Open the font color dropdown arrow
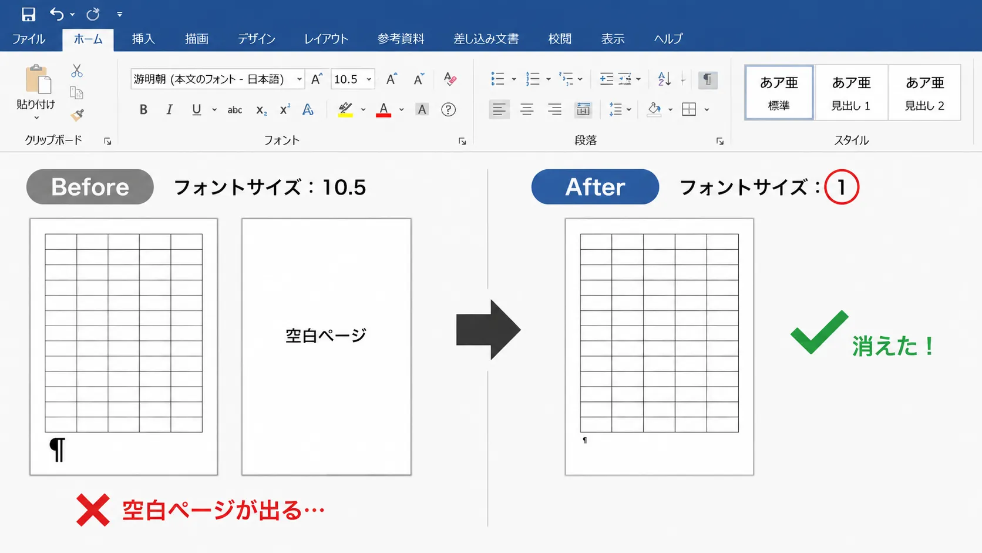982x553 pixels. tap(402, 110)
